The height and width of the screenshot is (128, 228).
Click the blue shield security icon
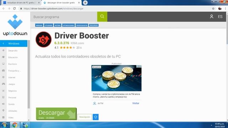tap(95, 117)
